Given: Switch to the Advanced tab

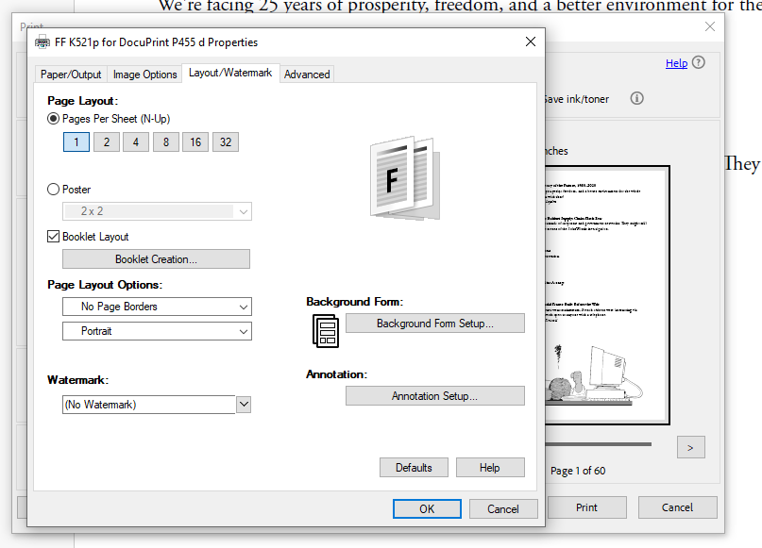Looking at the screenshot, I should (307, 75).
